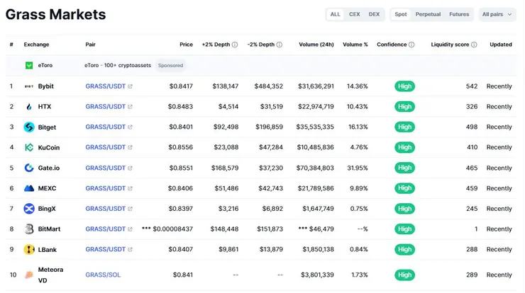Click the KuCoin exchange logo icon
The height and width of the screenshot is (293, 525).
pos(29,148)
